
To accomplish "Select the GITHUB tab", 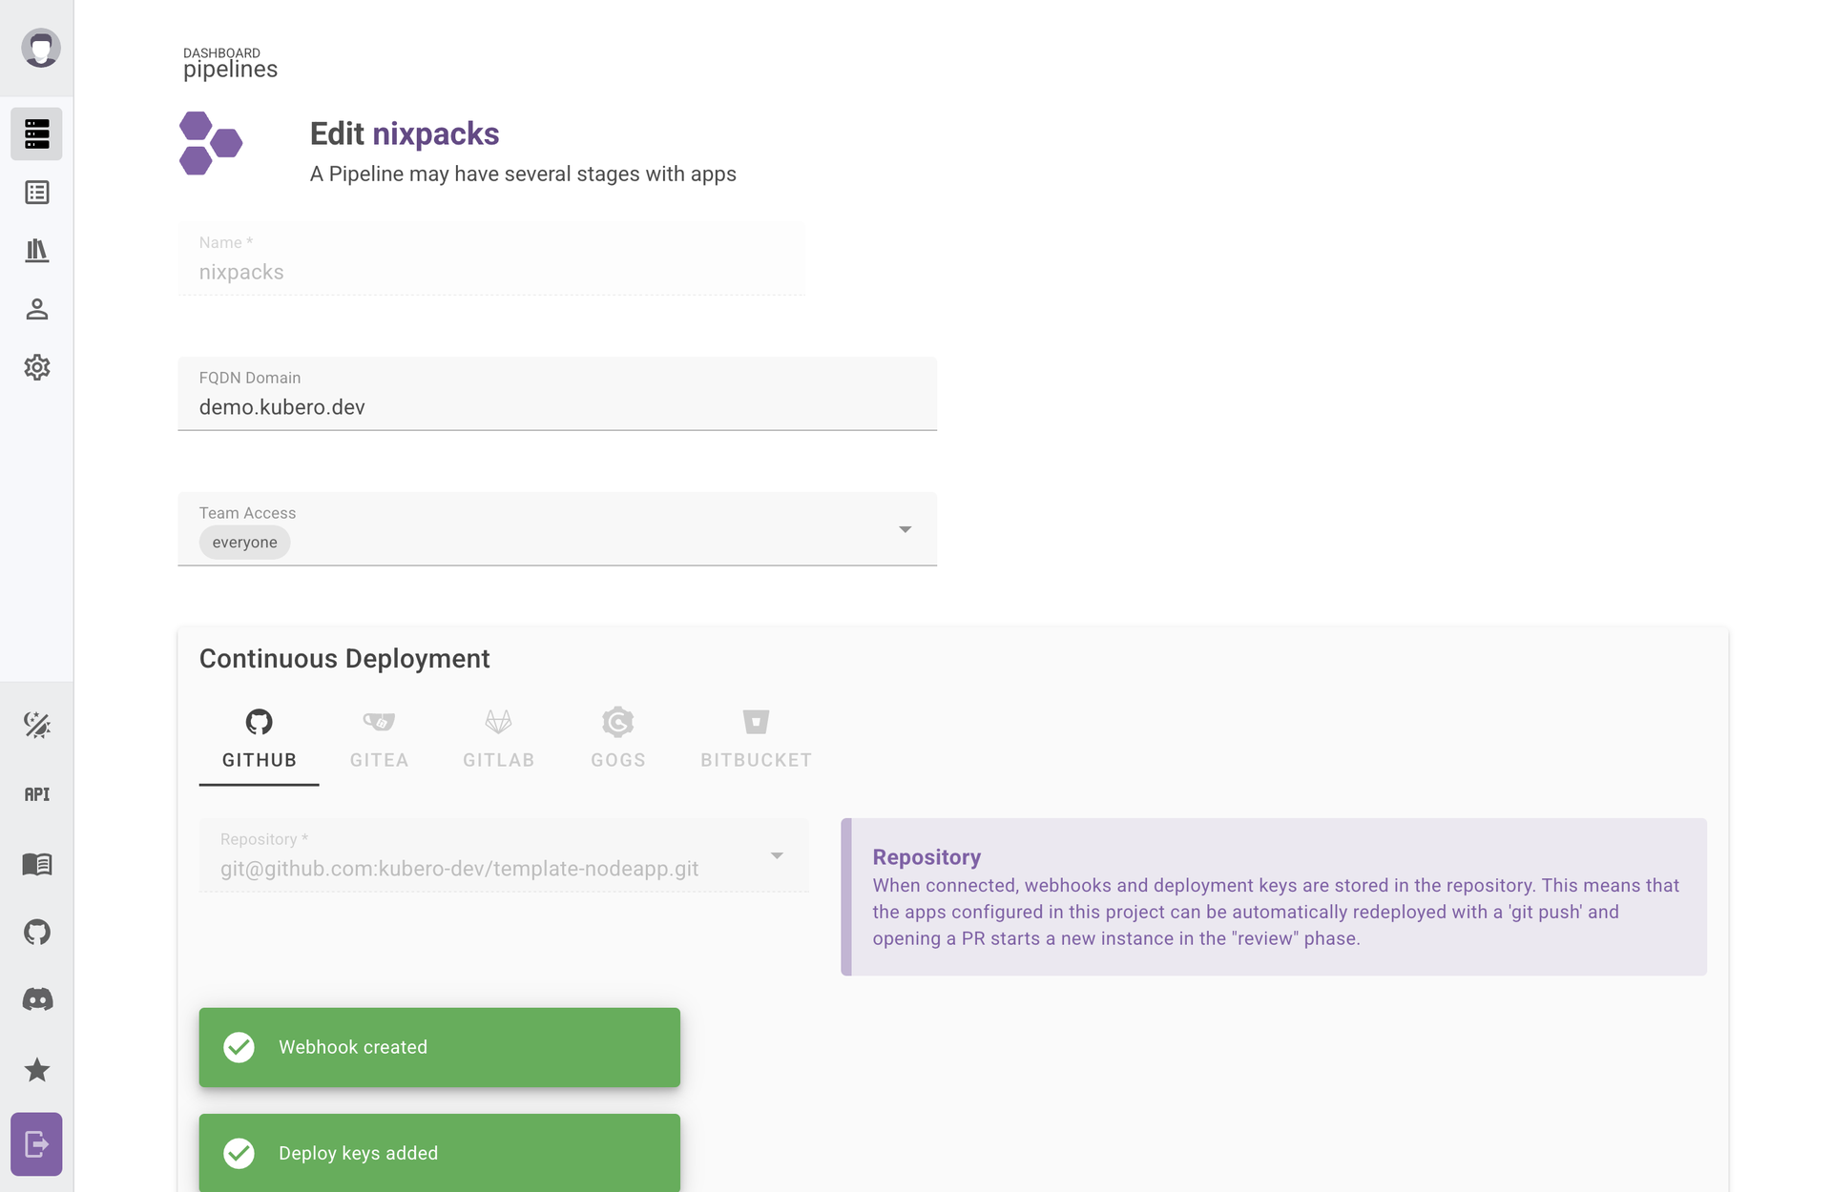I will pyautogui.click(x=260, y=739).
